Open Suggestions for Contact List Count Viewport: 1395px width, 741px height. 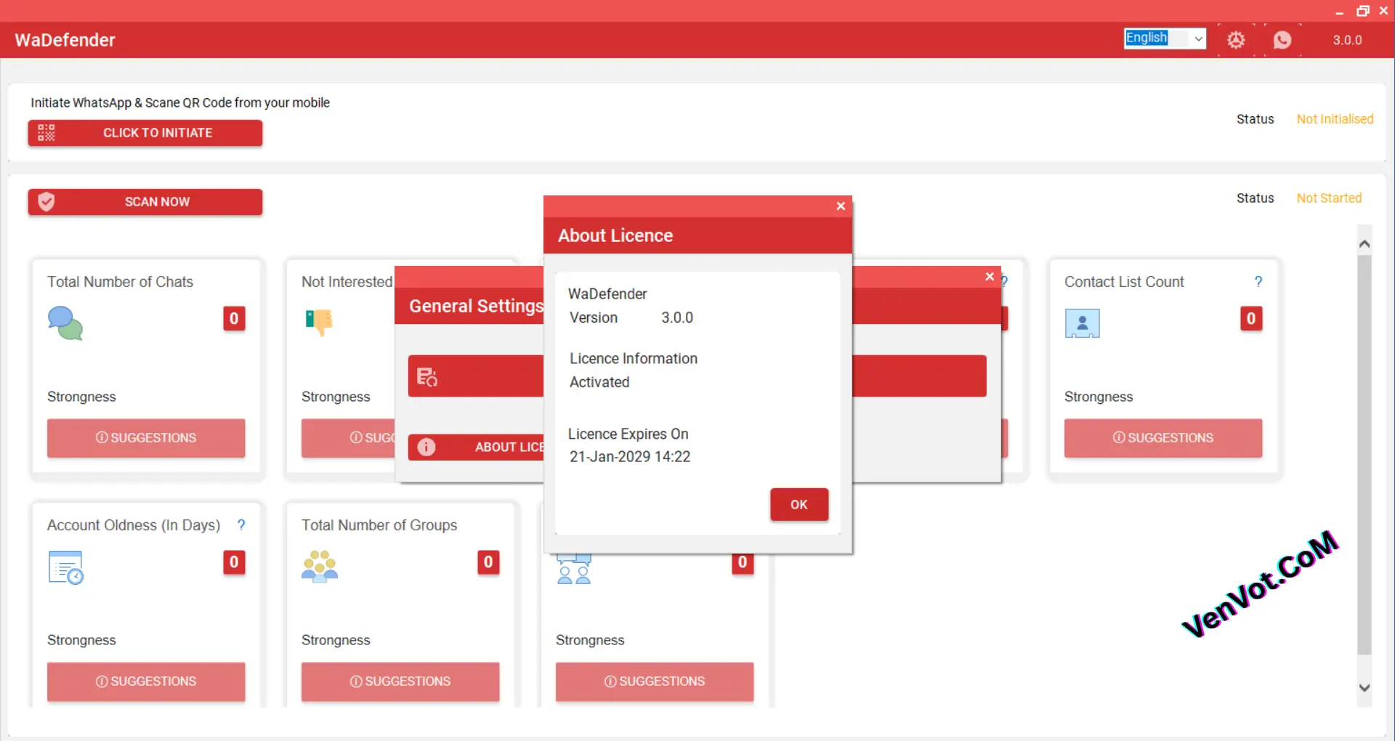click(x=1162, y=437)
